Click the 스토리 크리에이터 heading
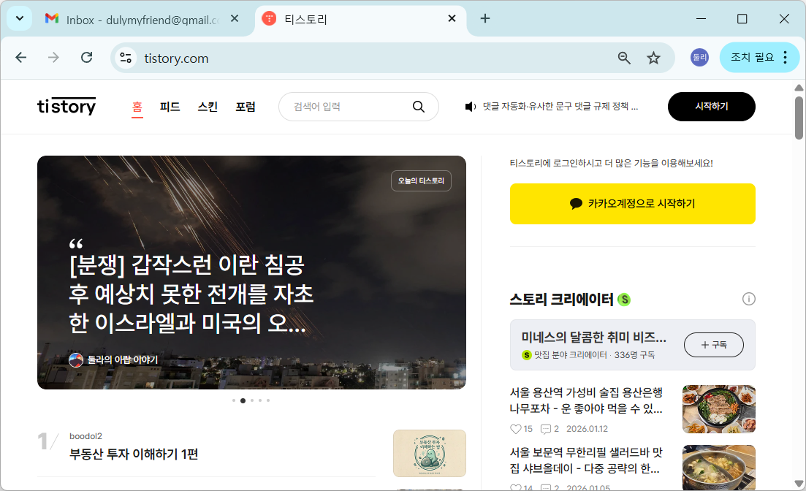 [x=561, y=300]
